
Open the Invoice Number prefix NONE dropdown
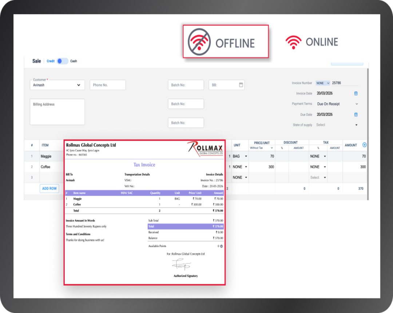pos(323,83)
